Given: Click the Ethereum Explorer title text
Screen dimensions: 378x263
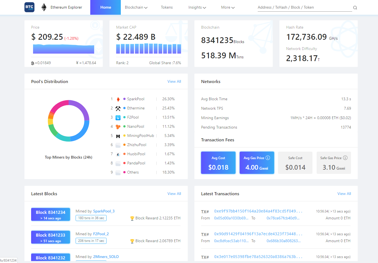Looking at the screenshot, I should (x=66, y=7).
